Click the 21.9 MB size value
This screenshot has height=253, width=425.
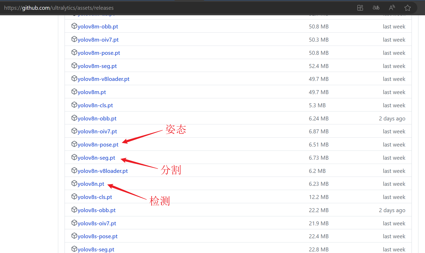tap(319, 223)
